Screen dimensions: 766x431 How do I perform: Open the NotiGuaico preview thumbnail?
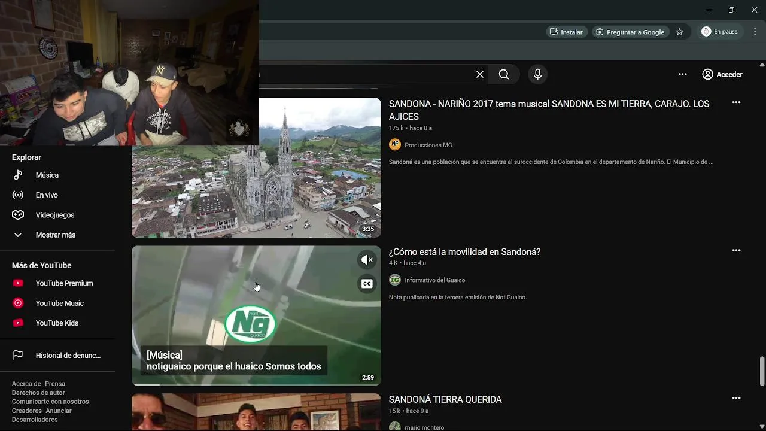(x=256, y=315)
